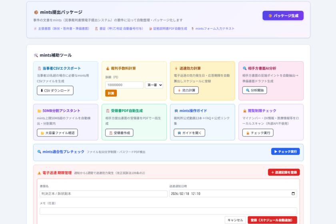Click the red 送達記録を登録 button
Image resolution: width=336 pixels, height=224 pixels.
coord(284,172)
